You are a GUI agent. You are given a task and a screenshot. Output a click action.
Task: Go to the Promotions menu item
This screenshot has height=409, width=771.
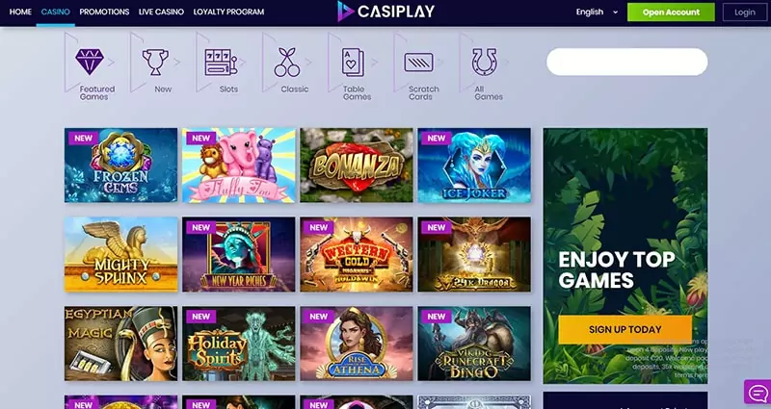[x=104, y=12]
